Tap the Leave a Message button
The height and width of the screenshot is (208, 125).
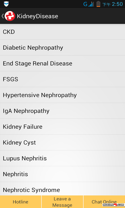[x=62, y=202]
